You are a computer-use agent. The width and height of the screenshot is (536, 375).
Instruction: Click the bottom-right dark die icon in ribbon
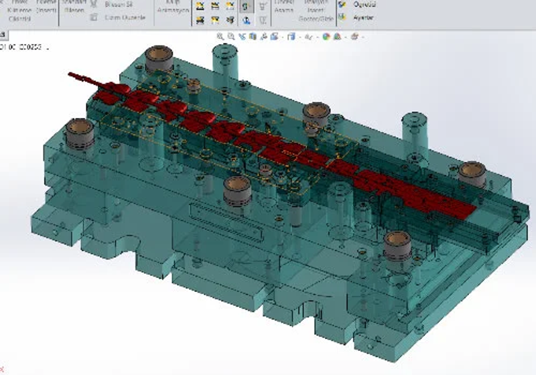[230, 21]
